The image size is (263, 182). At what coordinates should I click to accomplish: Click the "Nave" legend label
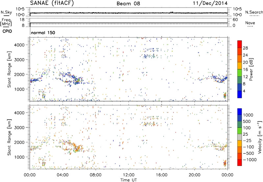(x=250, y=23)
